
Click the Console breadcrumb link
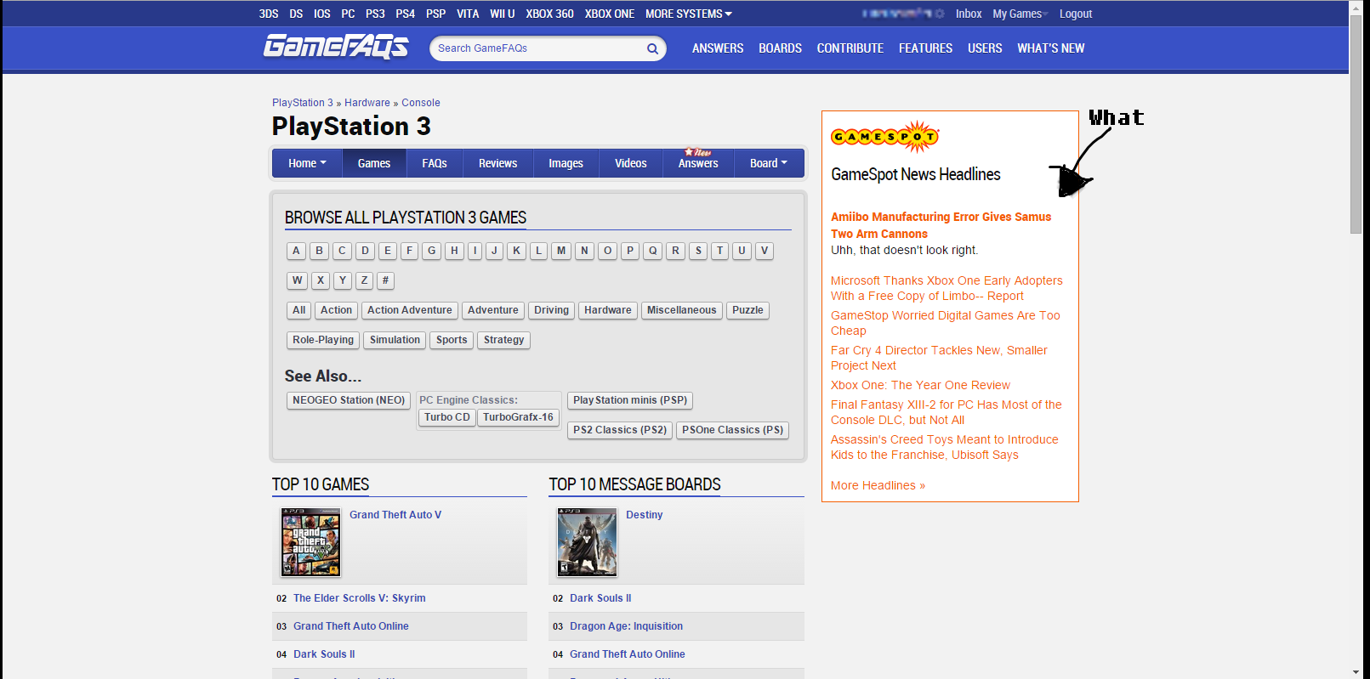pos(421,103)
